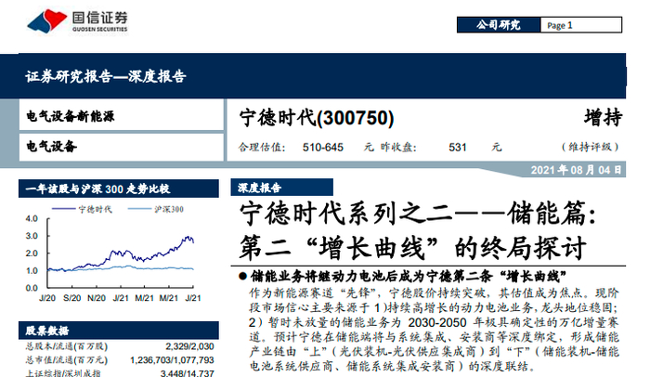Click the 增持 rating label

(x=604, y=117)
